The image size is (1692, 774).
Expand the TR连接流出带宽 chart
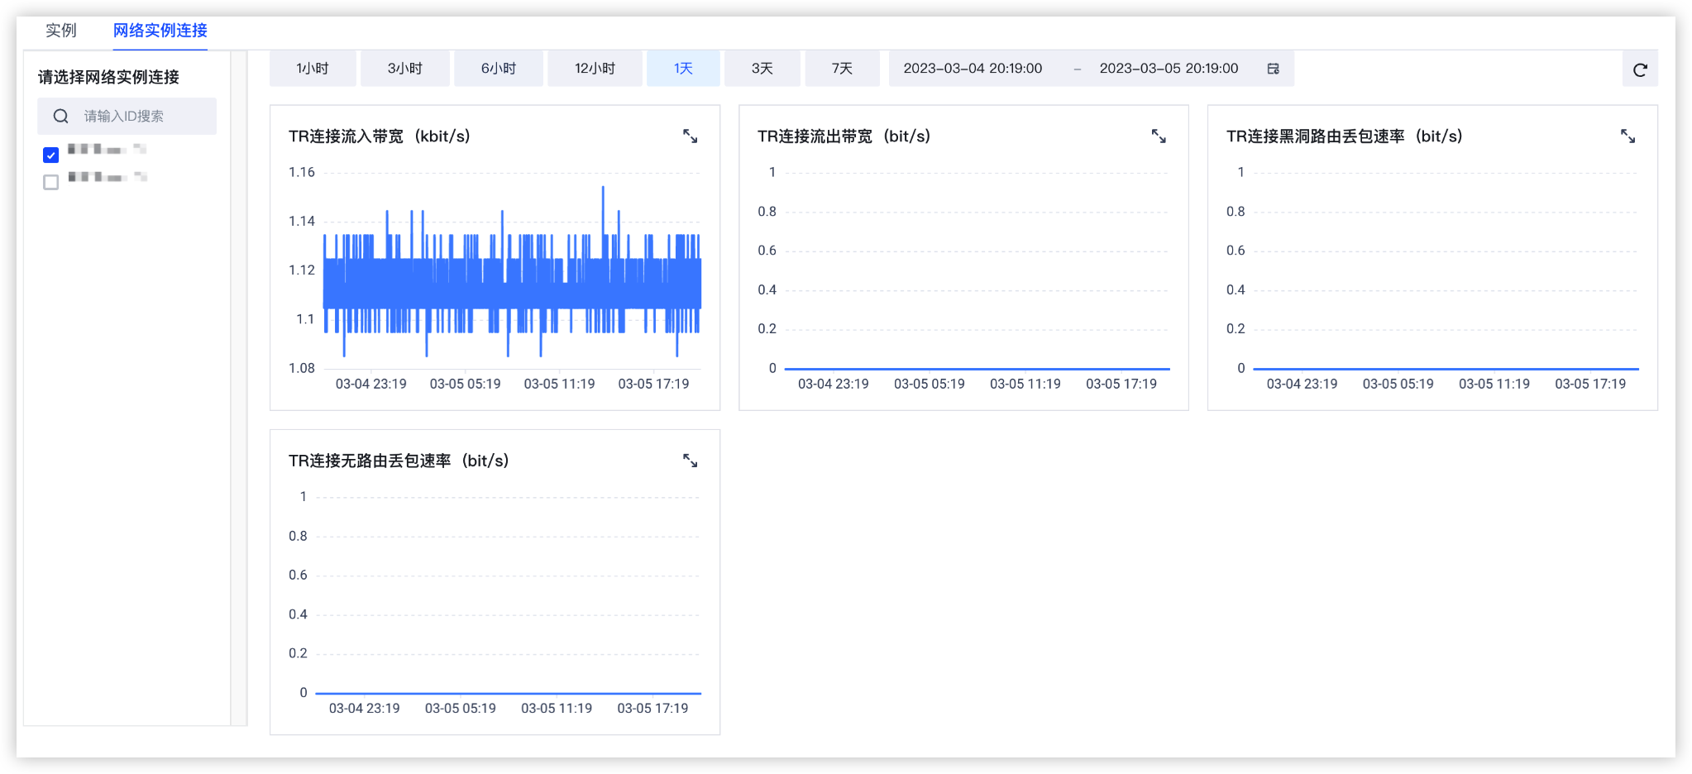tap(1159, 136)
